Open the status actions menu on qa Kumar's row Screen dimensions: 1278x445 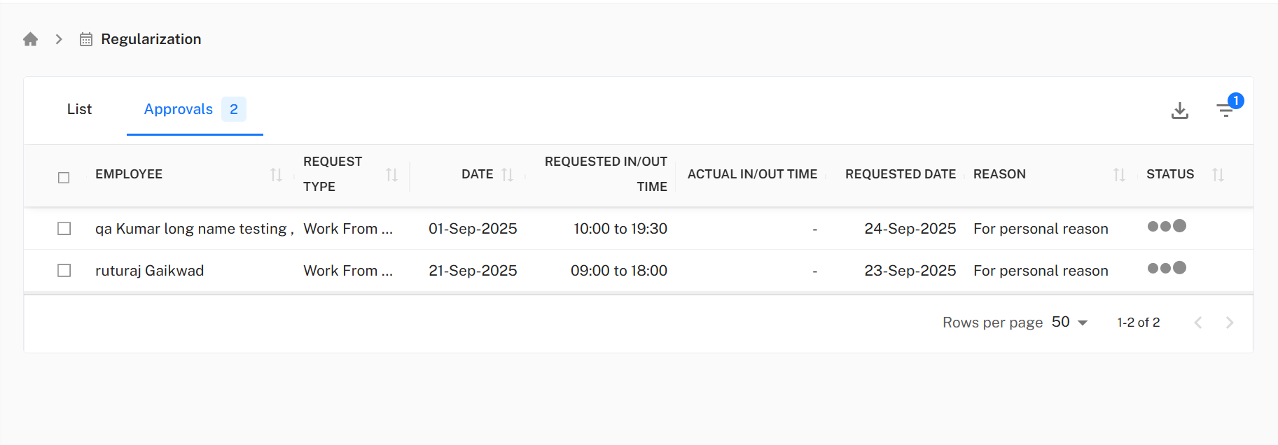pos(1166,226)
